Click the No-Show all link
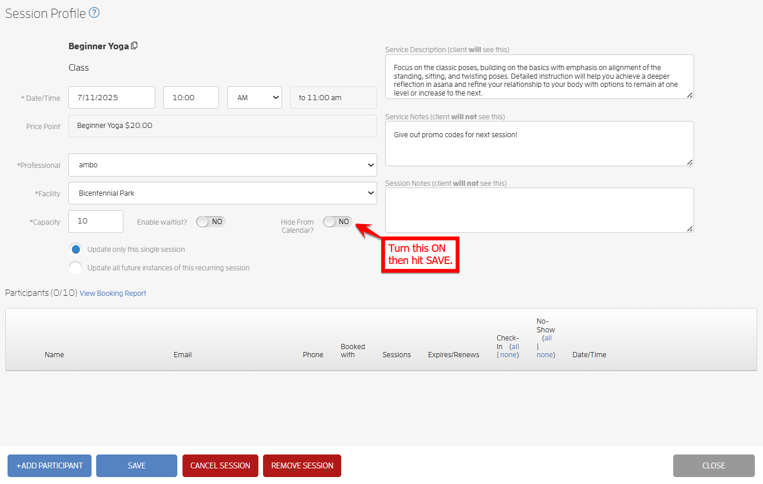The height and width of the screenshot is (484, 763). [x=547, y=338]
